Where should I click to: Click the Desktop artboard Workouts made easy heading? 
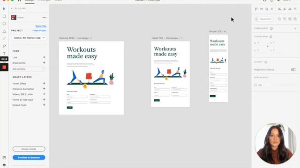click(82, 53)
